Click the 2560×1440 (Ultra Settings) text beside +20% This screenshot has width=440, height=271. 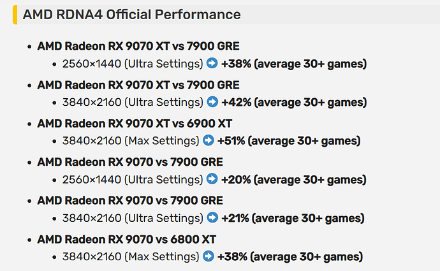132,180
